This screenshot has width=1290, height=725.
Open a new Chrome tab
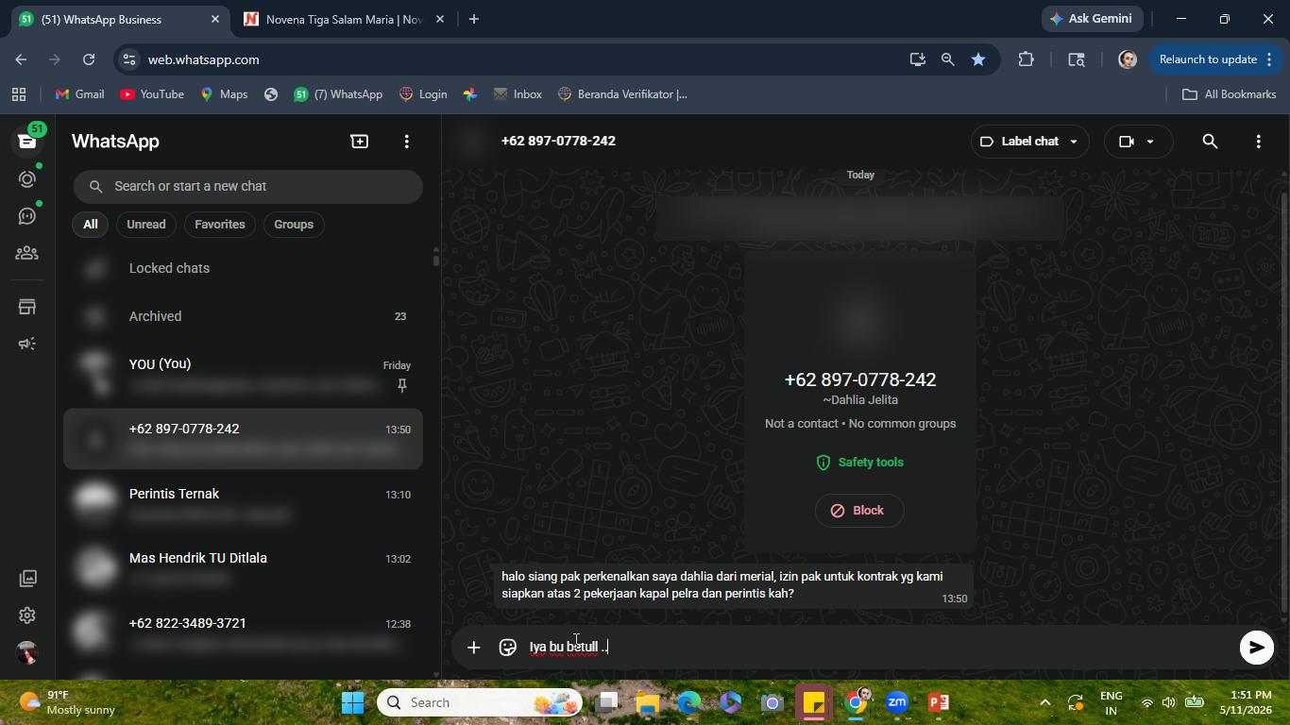point(474,19)
